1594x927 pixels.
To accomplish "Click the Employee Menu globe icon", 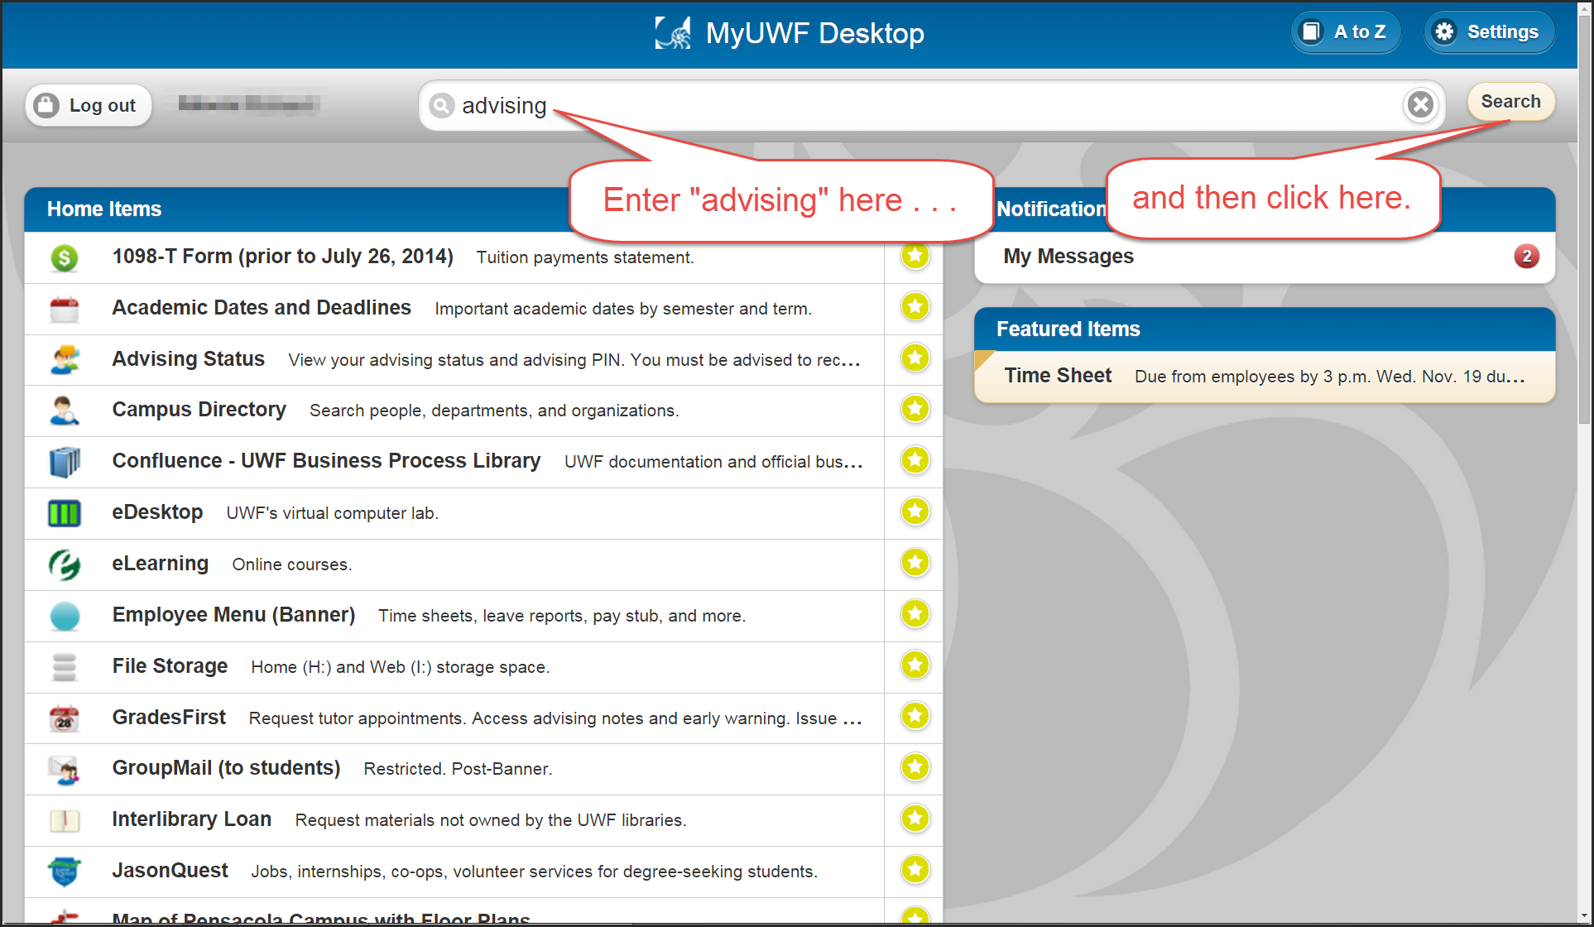I will [65, 616].
